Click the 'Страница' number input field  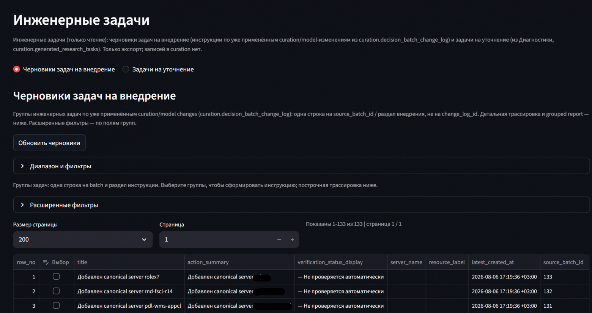pyautogui.click(x=216, y=239)
